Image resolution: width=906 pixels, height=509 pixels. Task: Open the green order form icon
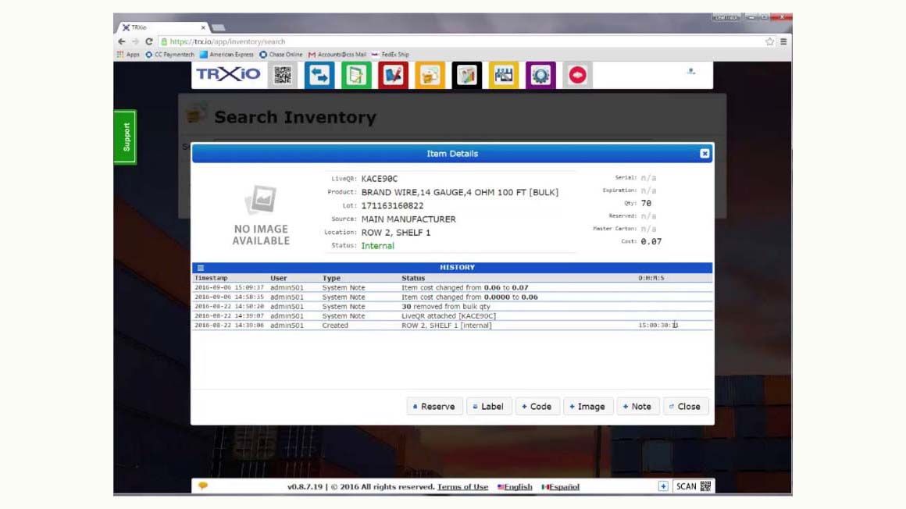(x=357, y=76)
